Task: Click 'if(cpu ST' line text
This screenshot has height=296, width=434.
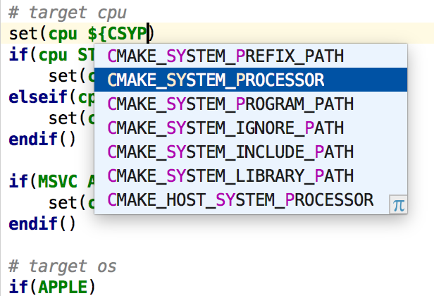Action: [51, 55]
